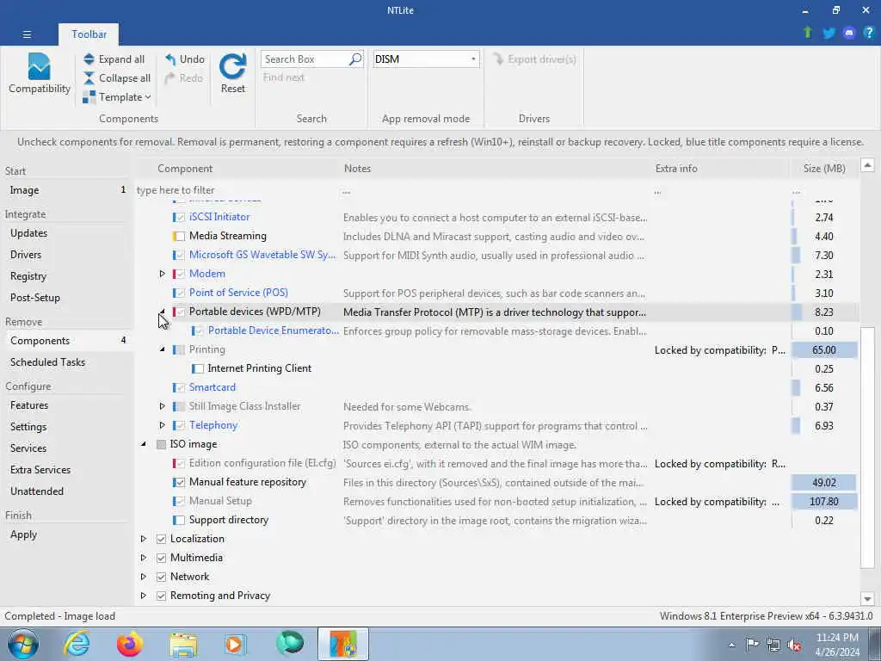Click the Export driver(s) icon
Viewport: 881px width, 661px height.
498,59
